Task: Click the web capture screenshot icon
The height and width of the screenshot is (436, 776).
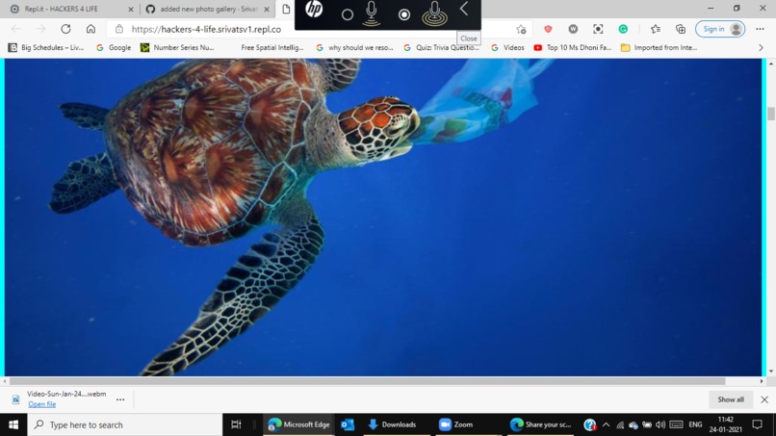Action: click(x=598, y=29)
